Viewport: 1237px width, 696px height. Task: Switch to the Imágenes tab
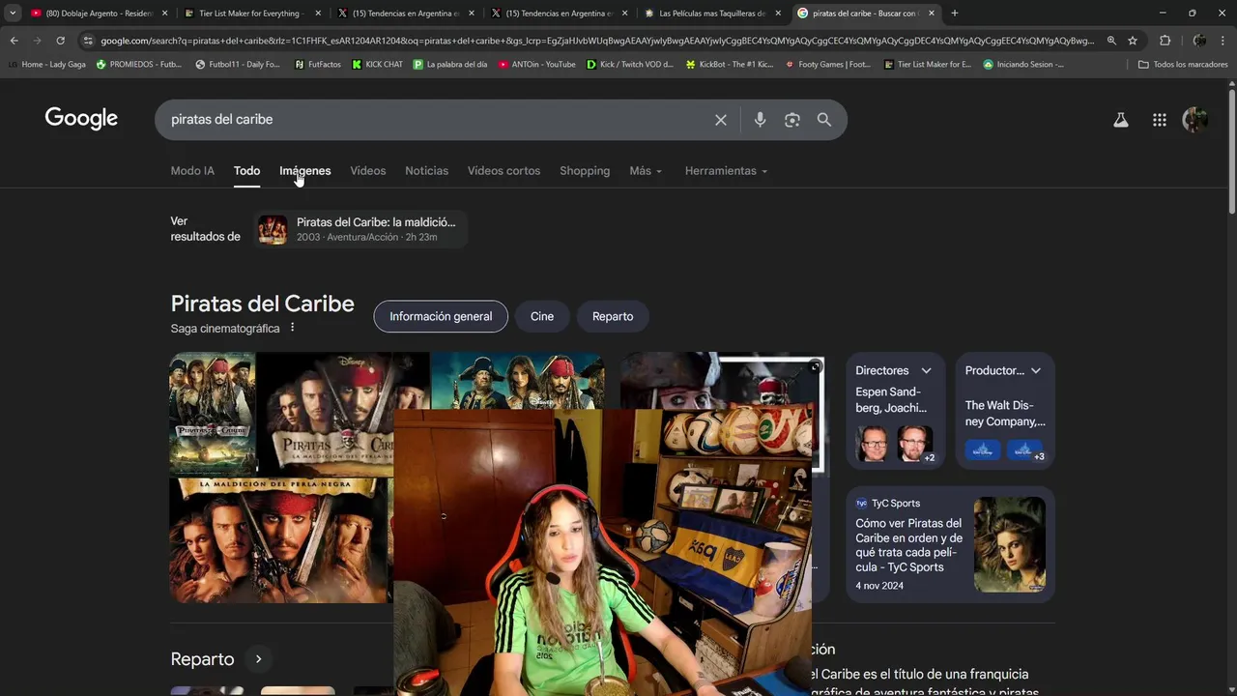[x=304, y=171]
